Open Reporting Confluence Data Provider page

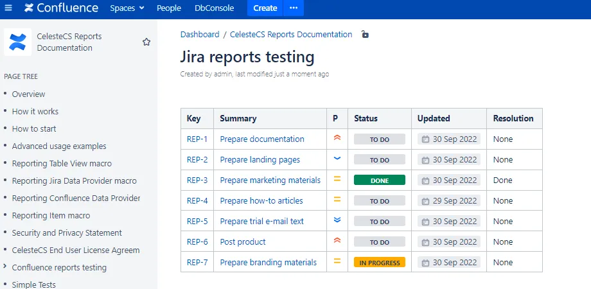pyautogui.click(x=76, y=198)
